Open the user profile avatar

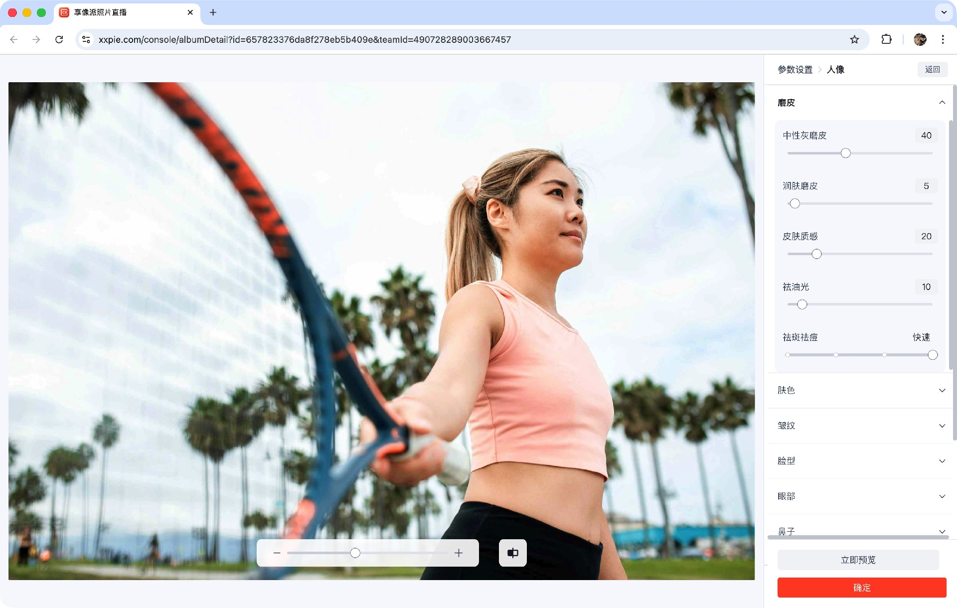click(920, 39)
